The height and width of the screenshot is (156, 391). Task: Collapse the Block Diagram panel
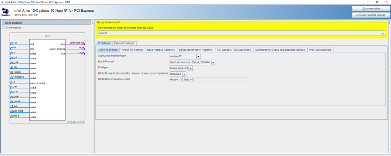[x=3, y=23]
